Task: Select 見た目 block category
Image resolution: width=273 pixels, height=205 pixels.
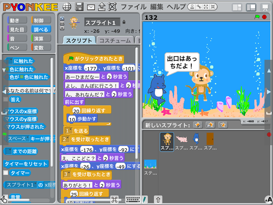Action: [17, 29]
